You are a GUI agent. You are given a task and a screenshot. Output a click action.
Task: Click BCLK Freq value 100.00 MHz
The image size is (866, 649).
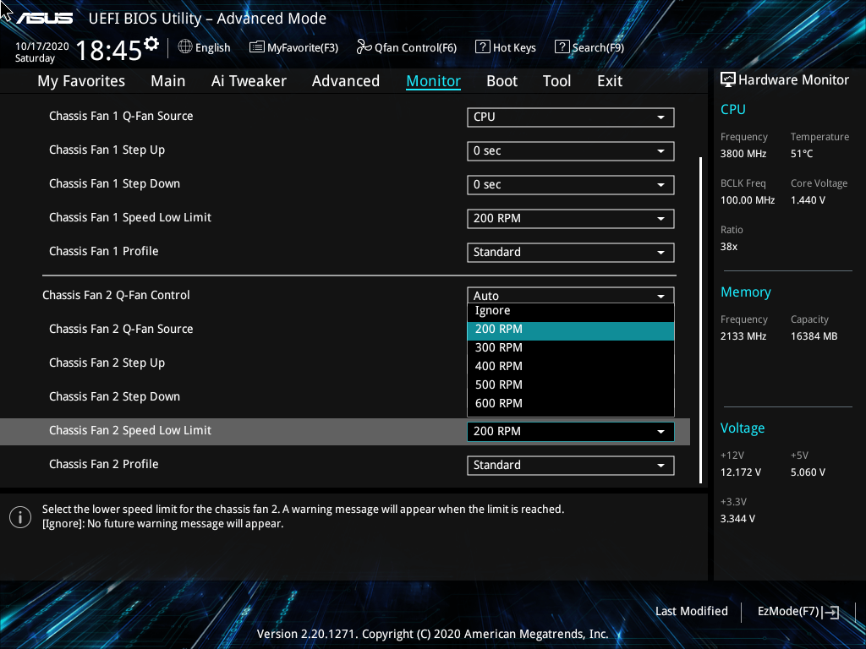[x=748, y=200]
